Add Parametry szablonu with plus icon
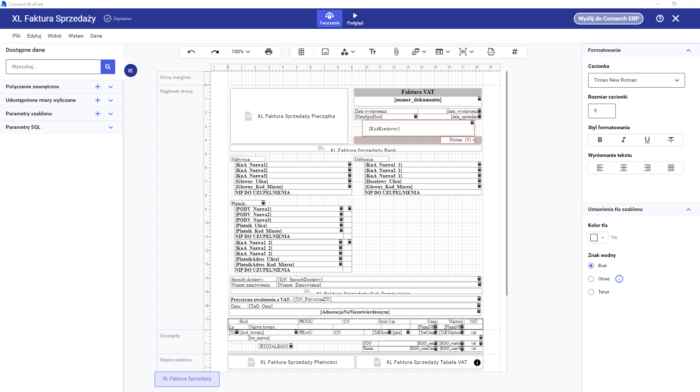This screenshot has width=700, height=392. pyautogui.click(x=98, y=114)
